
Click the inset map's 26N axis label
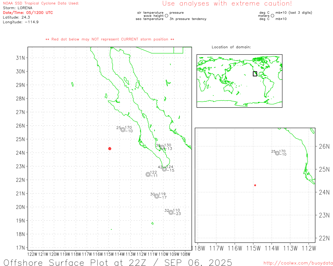324,147
